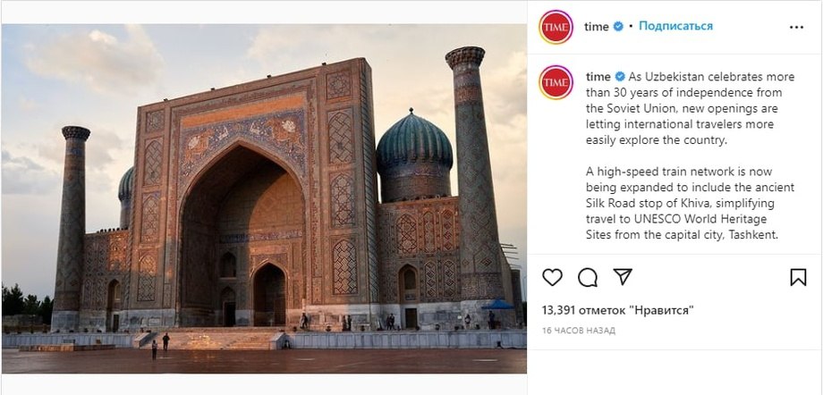Select the caption paragraph about Uzbekistan independence
Screen dimensions: 823x395
click(672, 109)
